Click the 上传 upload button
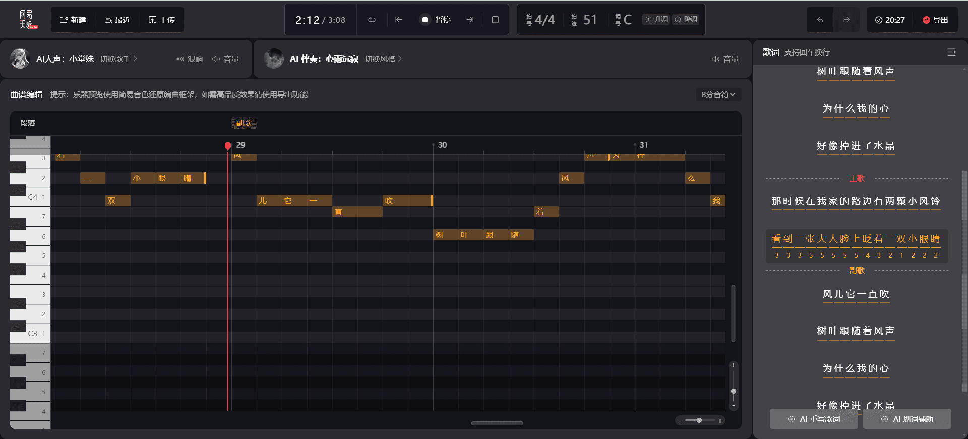This screenshot has width=968, height=439. (162, 20)
